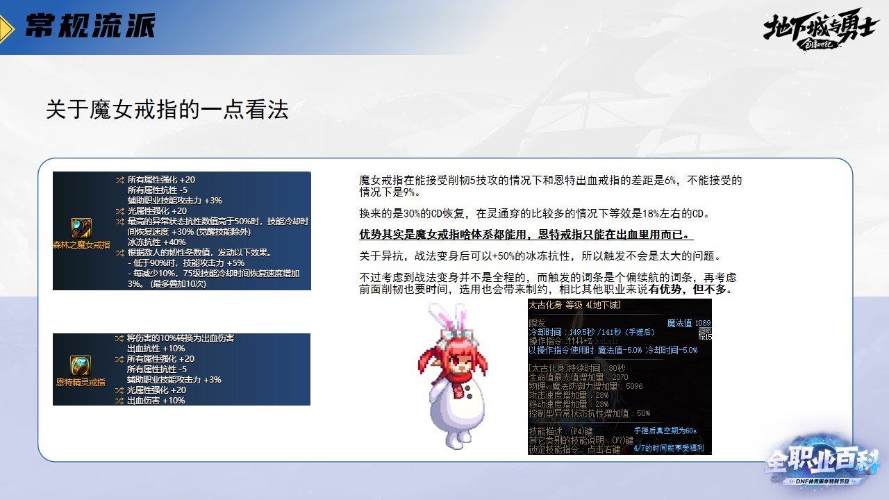Click the 出血伤害 +10% stat text
Image resolution: width=889 pixels, height=500 pixels.
point(156,401)
